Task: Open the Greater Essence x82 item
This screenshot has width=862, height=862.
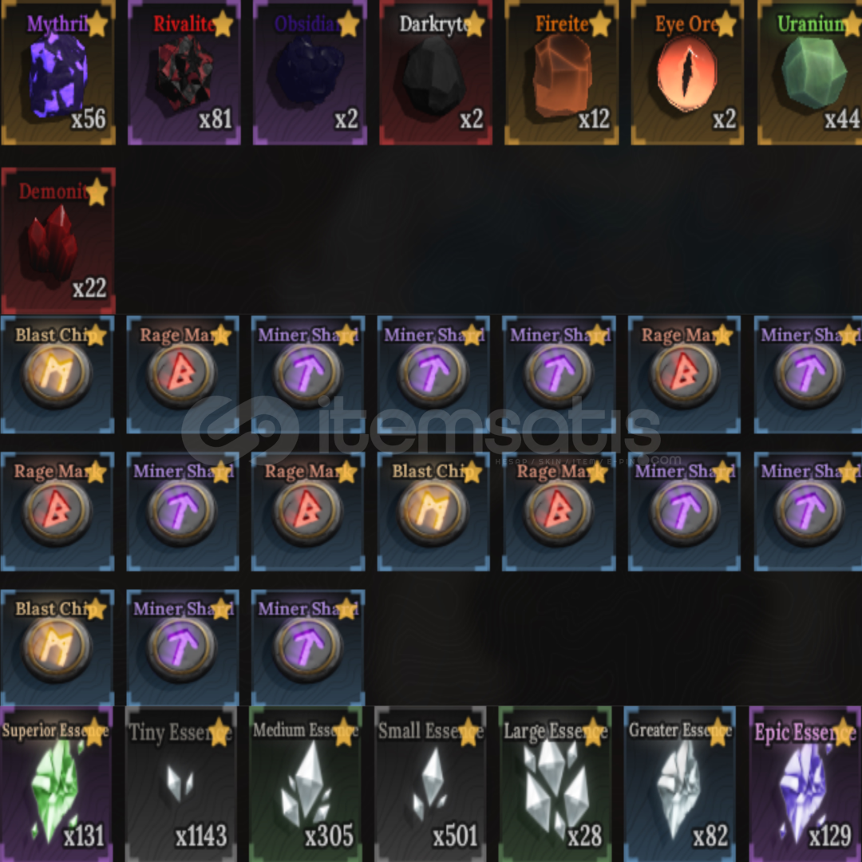Action: [x=681, y=784]
